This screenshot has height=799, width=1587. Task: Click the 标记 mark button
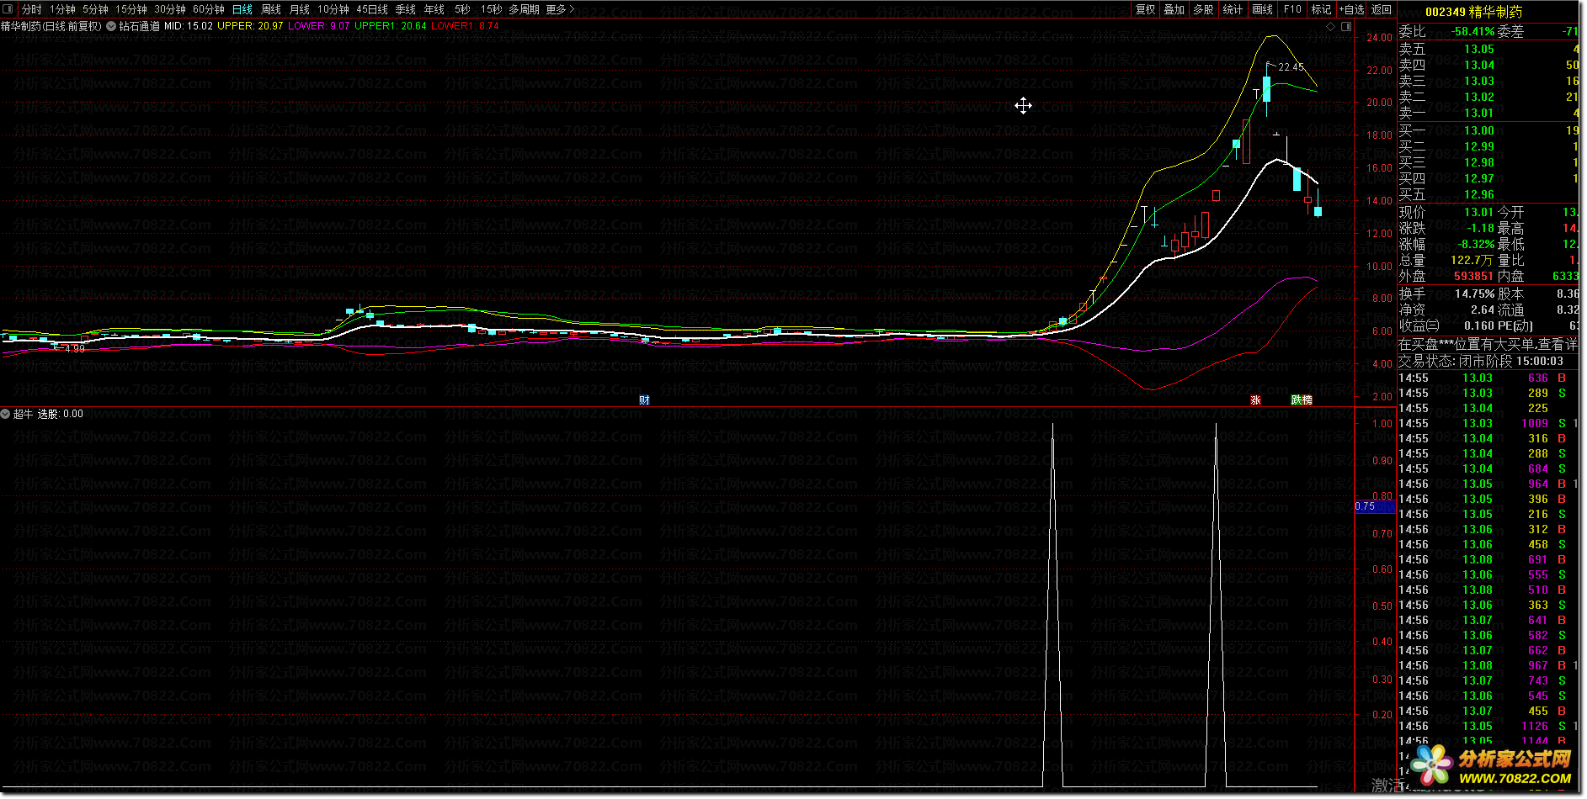1322,9
